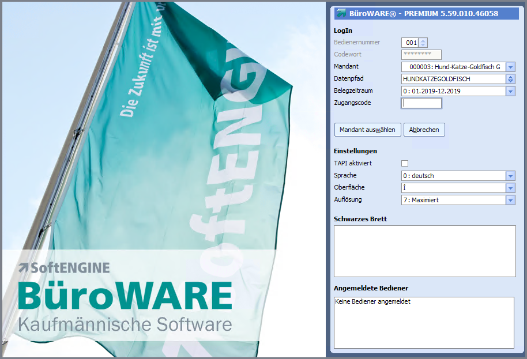Click inside the Schwarzes Brett text box

tap(424, 251)
